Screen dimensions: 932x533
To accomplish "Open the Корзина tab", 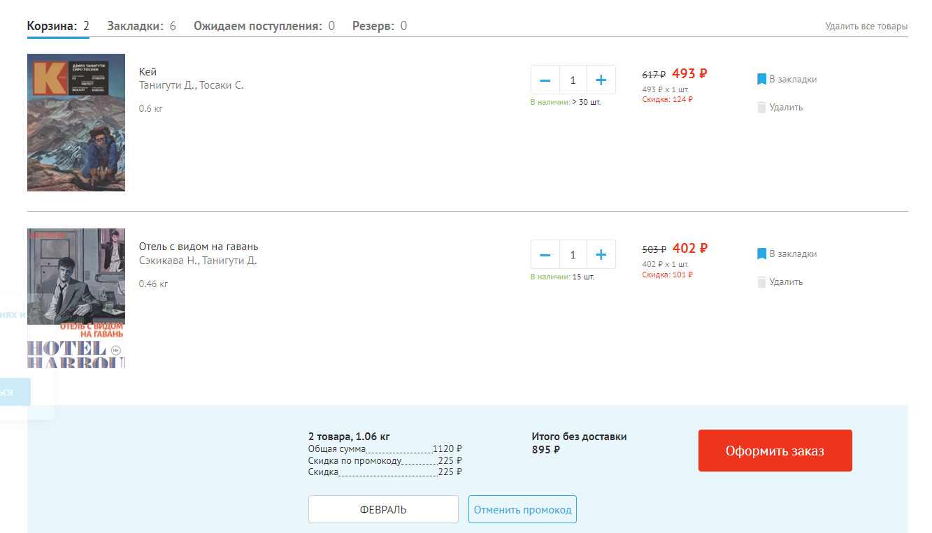I will pyautogui.click(x=58, y=27).
